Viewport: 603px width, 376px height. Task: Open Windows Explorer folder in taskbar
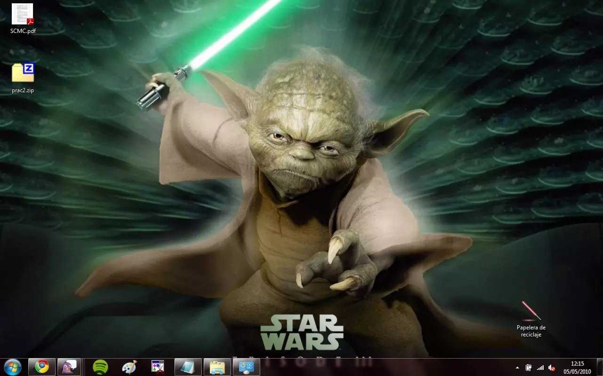point(217,367)
